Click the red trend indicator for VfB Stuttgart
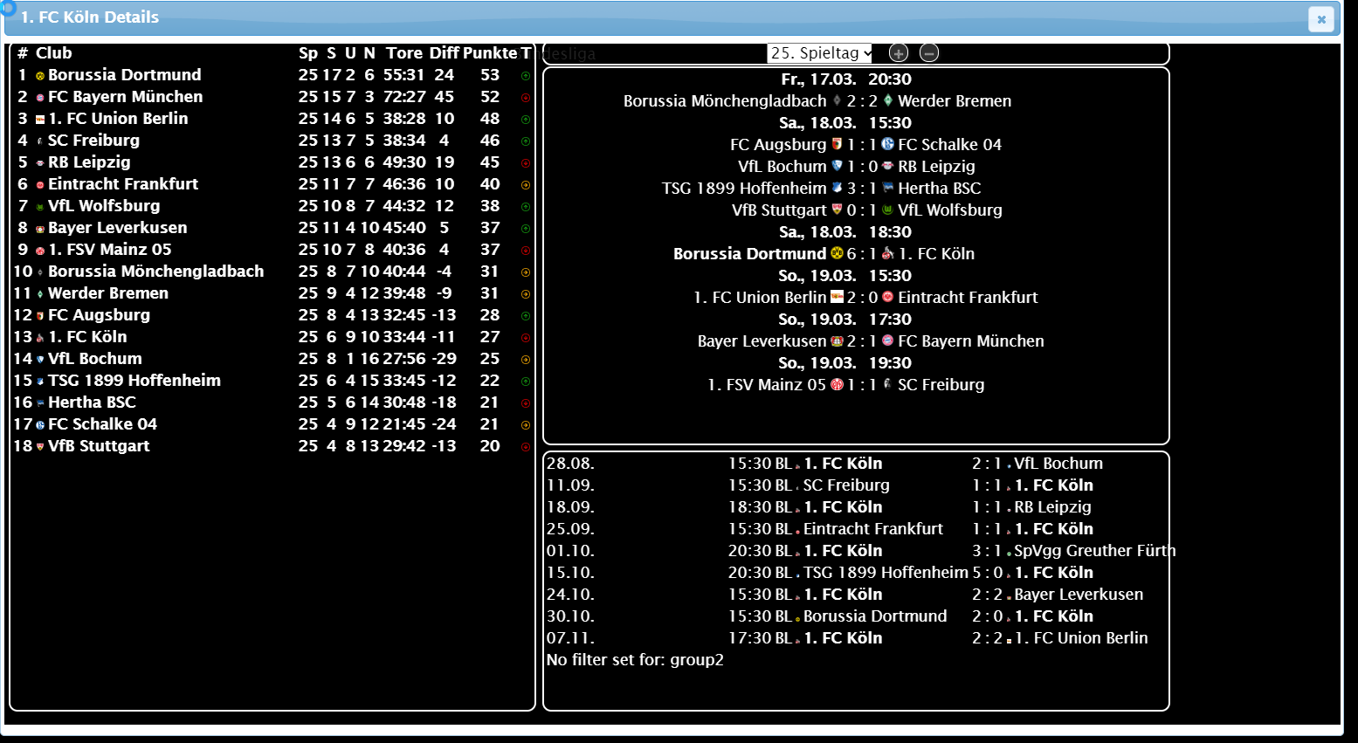Screen dimensions: 1358x743 (x=526, y=447)
